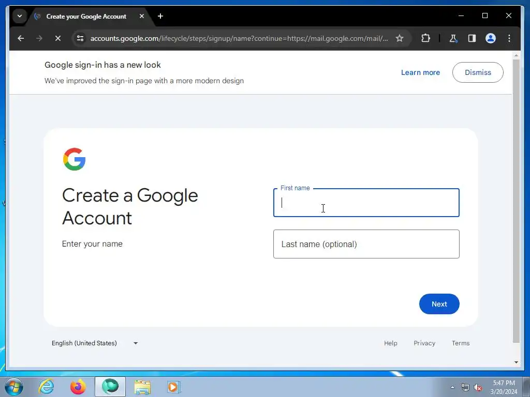Go back to the previous page

tap(21, 38)
